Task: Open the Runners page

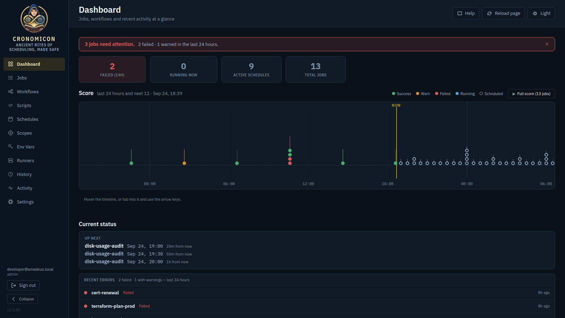Action: coord(34,160)
